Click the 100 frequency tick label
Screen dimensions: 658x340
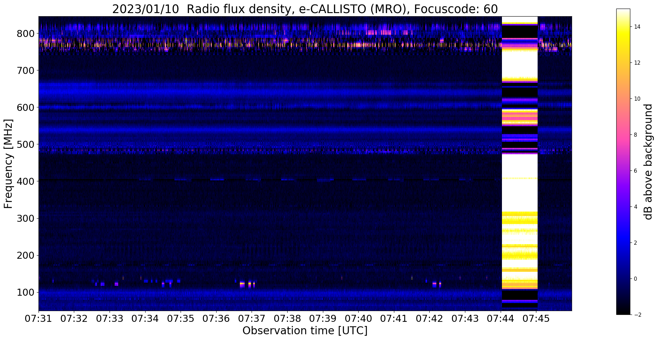(25, 292)
